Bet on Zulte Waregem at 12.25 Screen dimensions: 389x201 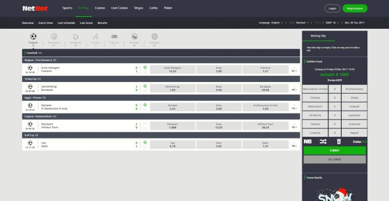click(173, 69)
